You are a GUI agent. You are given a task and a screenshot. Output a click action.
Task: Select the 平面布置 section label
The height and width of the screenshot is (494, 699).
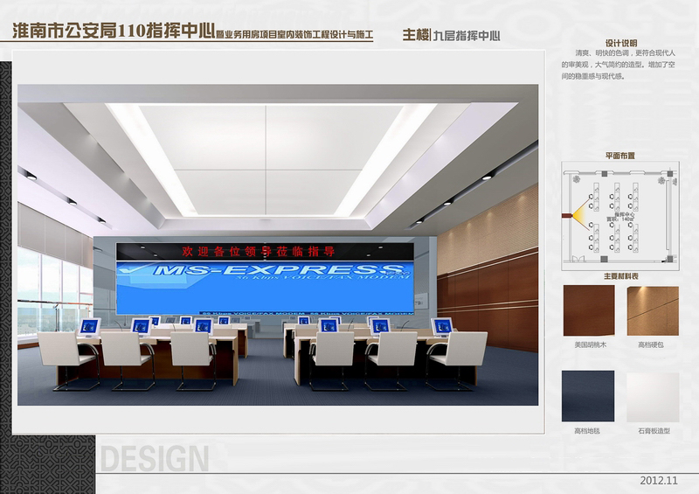click(619, 155)
